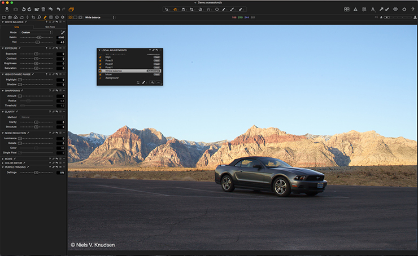
Task: Toggle the Sign layer checkbox
Action: tap(100, 57)
